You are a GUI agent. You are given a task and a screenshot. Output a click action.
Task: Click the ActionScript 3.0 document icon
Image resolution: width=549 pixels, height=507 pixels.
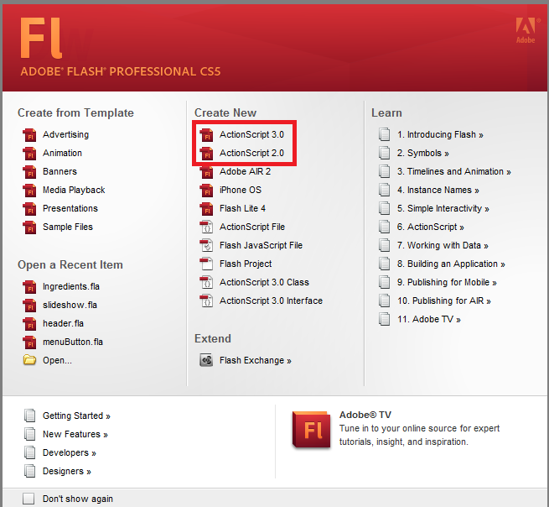coord(206,134)
